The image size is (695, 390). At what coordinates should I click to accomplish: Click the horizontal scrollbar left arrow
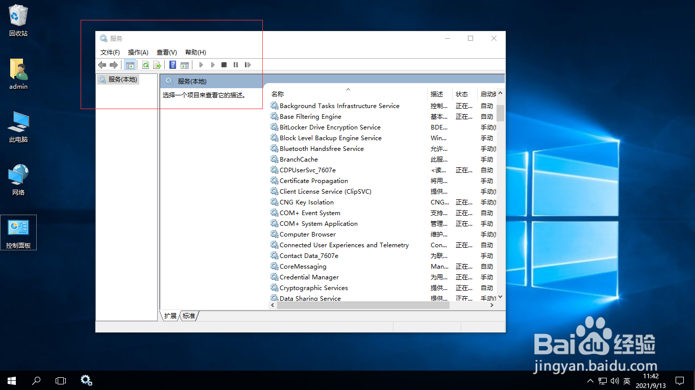pyautogui.click(x=273, y=305)
